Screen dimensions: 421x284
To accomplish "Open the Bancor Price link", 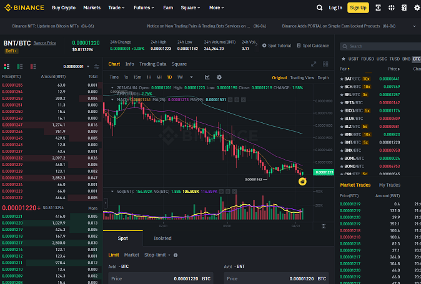I will tap(44, 43).
